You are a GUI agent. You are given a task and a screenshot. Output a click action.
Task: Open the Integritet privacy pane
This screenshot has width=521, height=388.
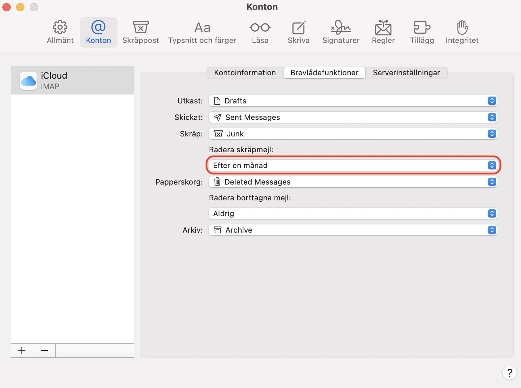coord(462,32)
